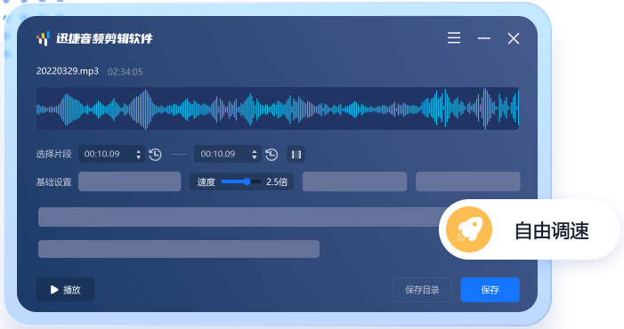The width and height of the screenshot is (624, 329).
Task: Minimize the audio editor window
Action: (484, 38)
